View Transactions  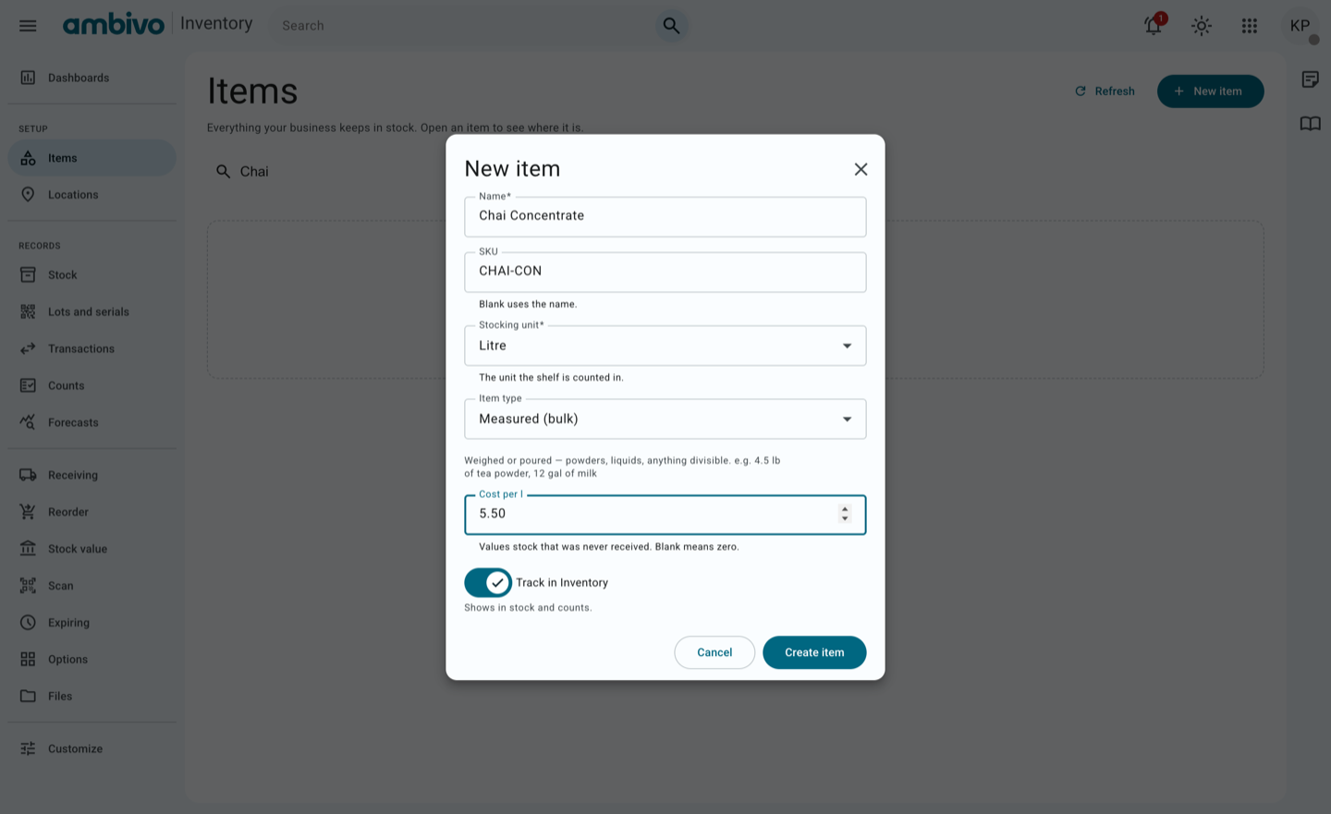click(92, 349)
